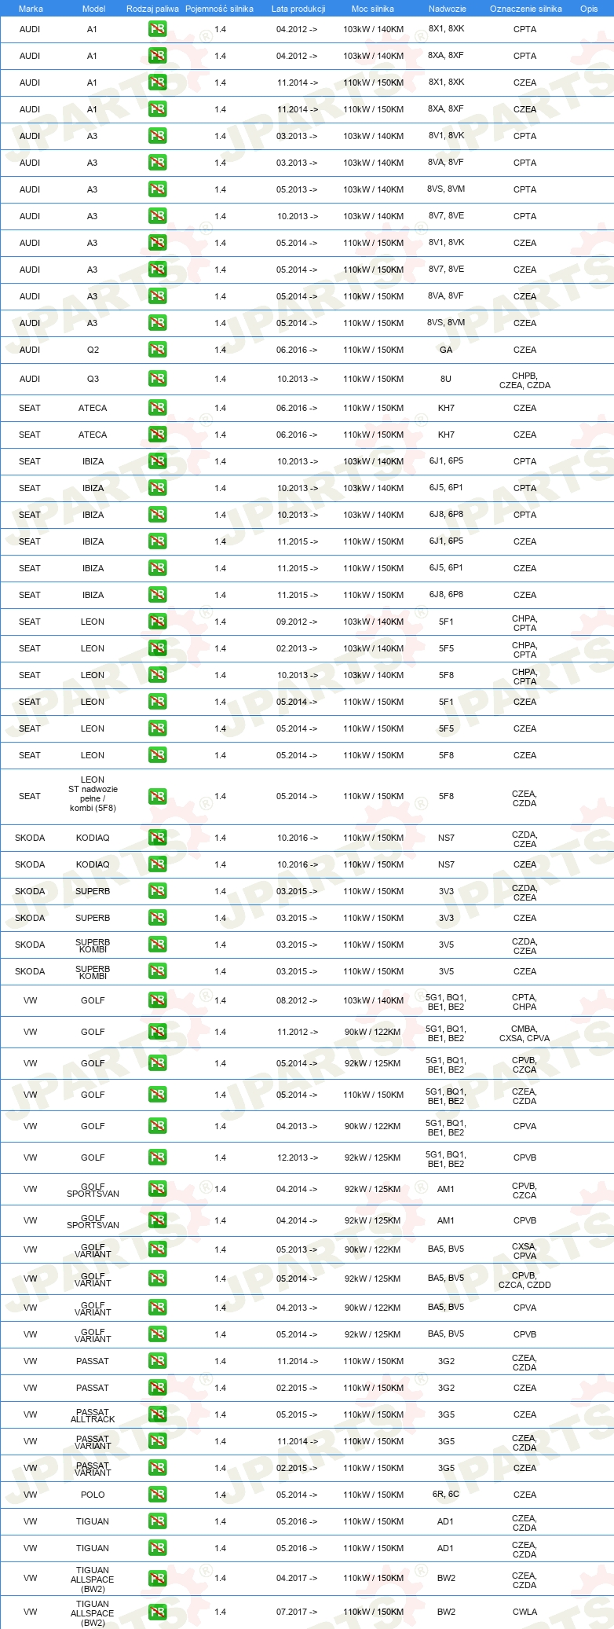Select the '05.2015 ->' production date cell
Viewport: 614px width, 1629px height.
point(297,1414)
